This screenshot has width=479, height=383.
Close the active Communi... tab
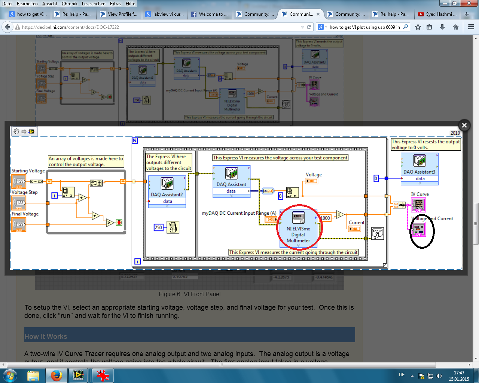(x=318, y=14)
